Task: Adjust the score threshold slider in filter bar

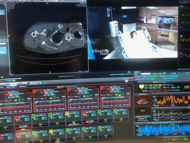Action: pos(40,83)
